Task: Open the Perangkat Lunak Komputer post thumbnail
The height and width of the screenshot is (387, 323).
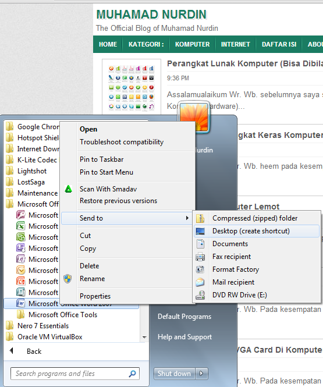Action: pos(132,86)
